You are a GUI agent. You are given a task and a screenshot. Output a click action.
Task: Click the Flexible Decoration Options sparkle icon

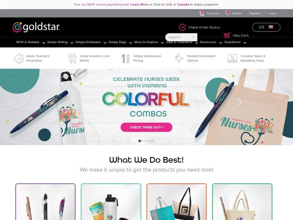tap(179, 58)
